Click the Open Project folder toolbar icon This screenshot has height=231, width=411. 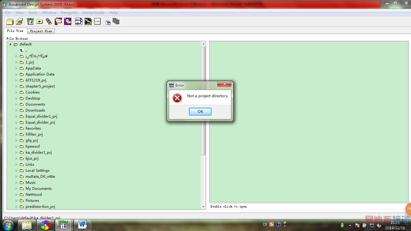point(20,21)
